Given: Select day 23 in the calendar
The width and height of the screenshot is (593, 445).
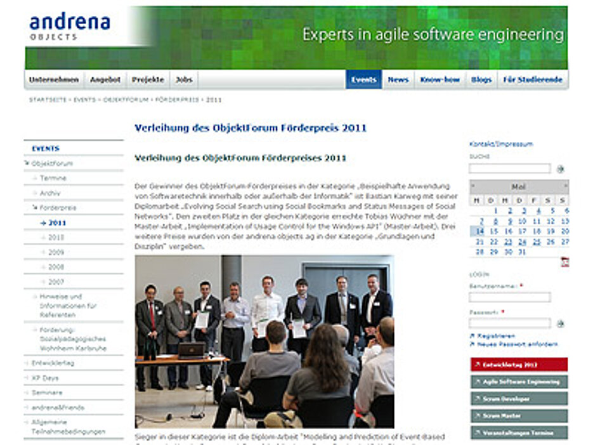Looking at the screenshot, I should pos(508,242).
